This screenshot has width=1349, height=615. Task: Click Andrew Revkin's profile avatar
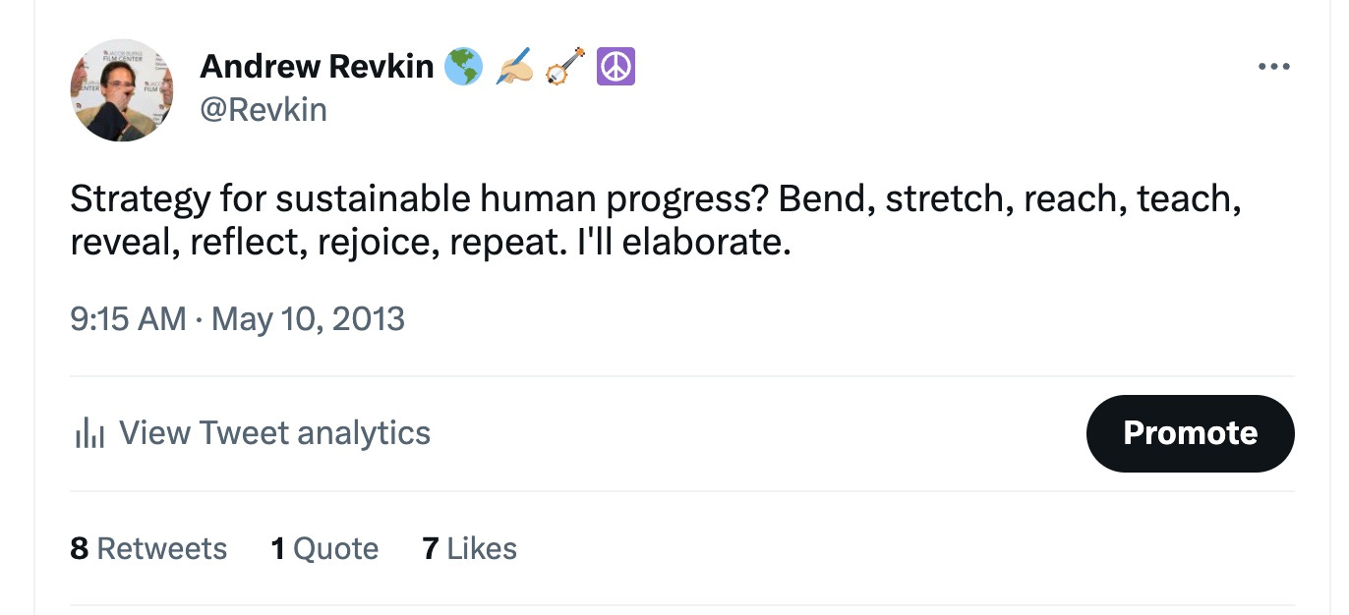(122, 90)
